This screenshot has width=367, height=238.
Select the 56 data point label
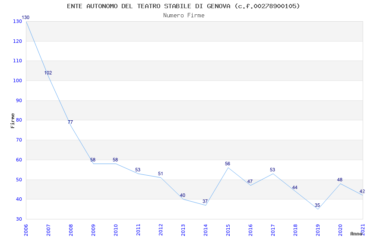[228, 164]
